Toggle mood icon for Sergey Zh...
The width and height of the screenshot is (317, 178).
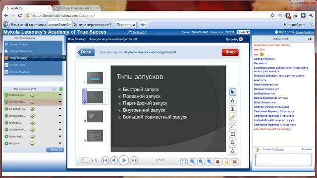tap(32, 102)
